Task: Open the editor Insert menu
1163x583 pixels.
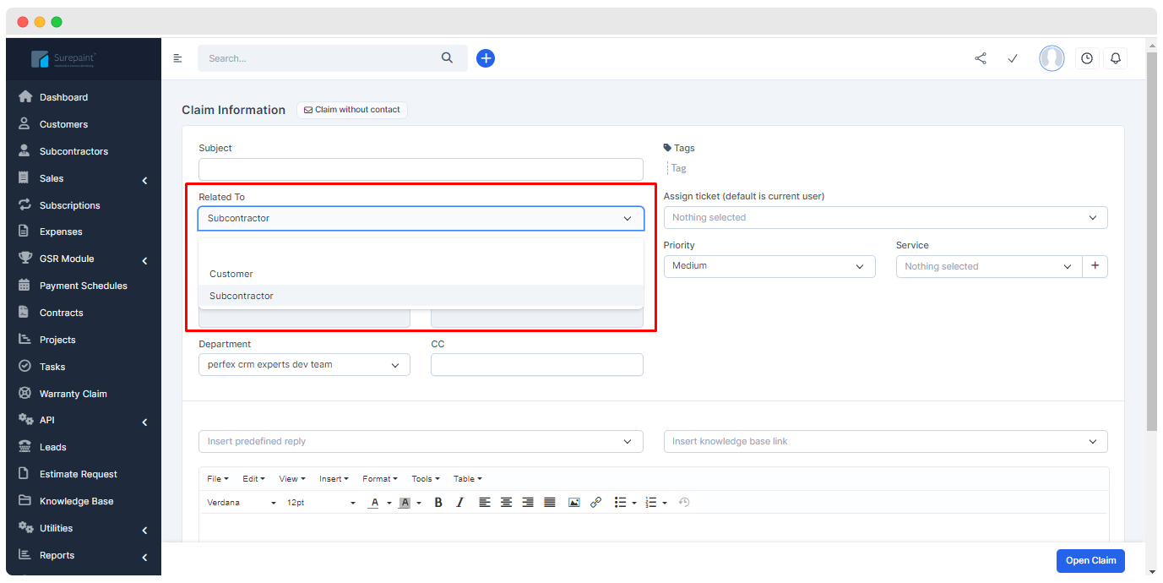Action: (334, 479)
